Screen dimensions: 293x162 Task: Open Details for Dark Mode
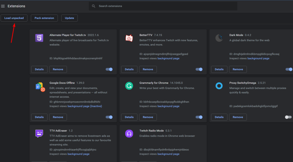[x=219, y=69]
